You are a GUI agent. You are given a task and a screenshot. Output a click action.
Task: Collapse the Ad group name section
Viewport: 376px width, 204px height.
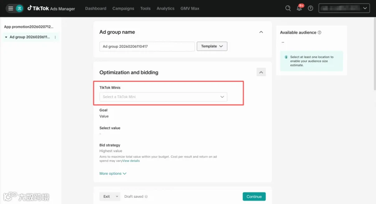pyautogui.click(x=261, y=32)
